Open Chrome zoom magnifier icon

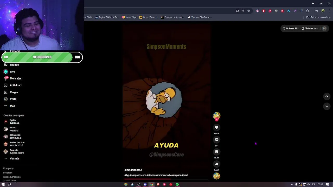(243, 11)
